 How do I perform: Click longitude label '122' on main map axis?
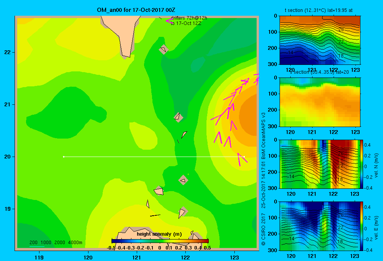185,257
